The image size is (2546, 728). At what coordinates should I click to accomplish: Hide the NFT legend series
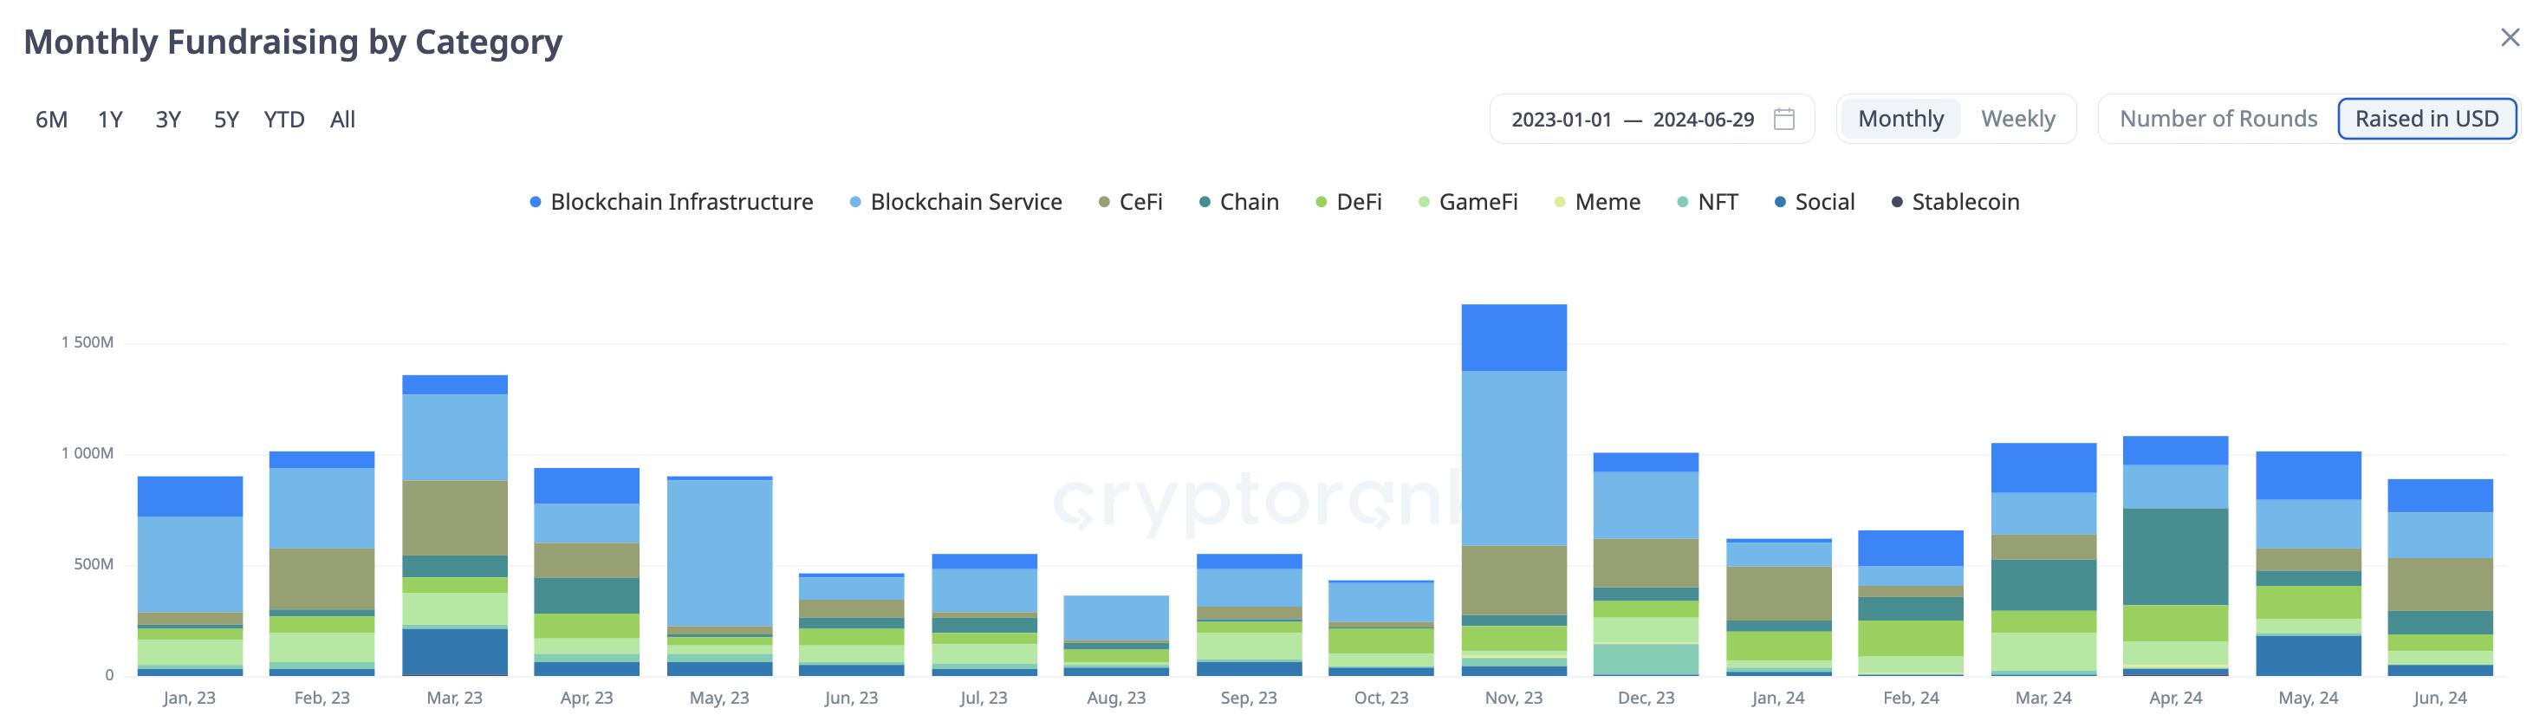point(1709,203)
